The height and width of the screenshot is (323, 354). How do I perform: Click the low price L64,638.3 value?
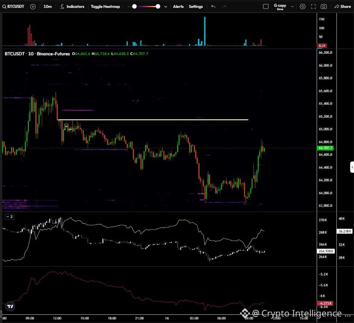coord(120,54)
